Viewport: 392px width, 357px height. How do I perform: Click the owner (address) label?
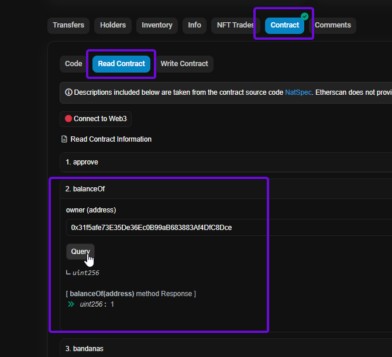coord(91,210)
